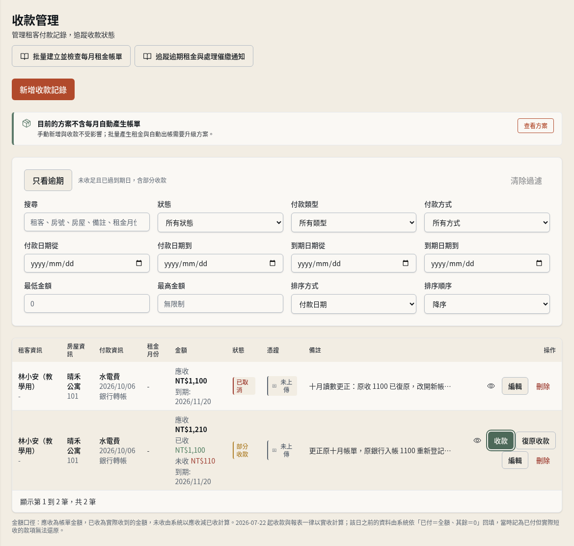Image resolution: width=574 pixels, height=546 pixels.
Task: Click the 部分收款 status badge
Action: click(x=244, y=450)
